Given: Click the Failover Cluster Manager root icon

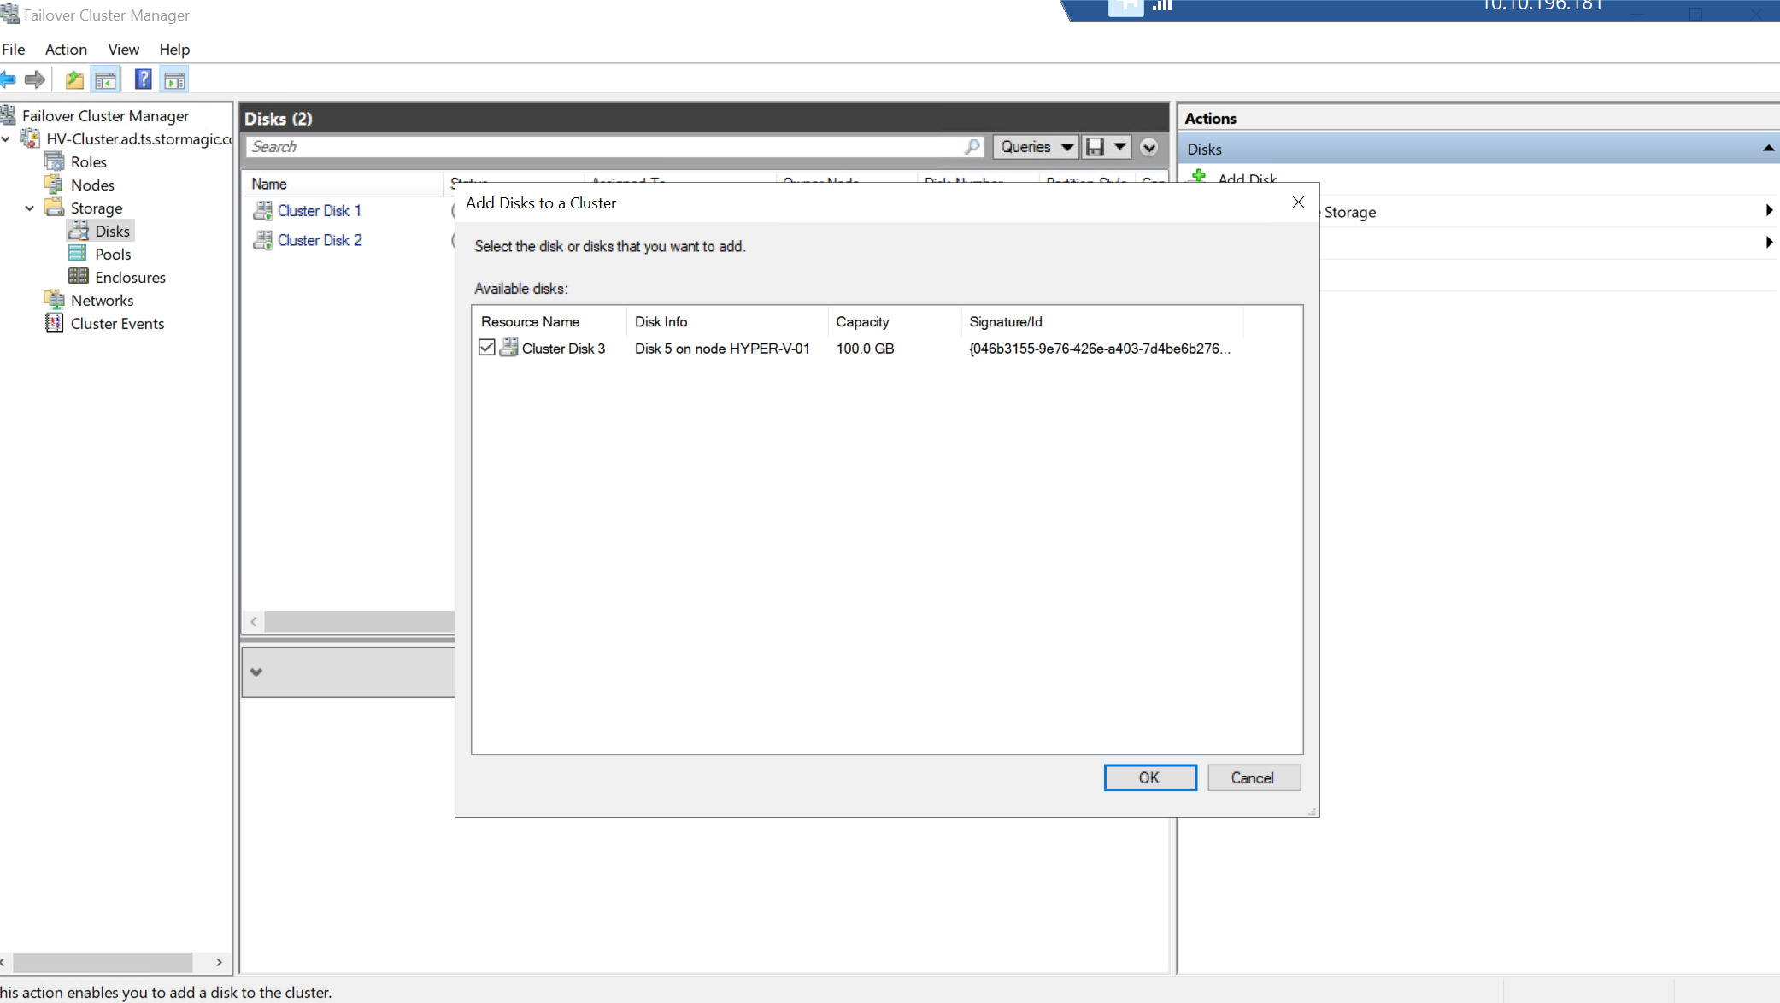Looking at the screenshot, I should [x=9, y=114].
